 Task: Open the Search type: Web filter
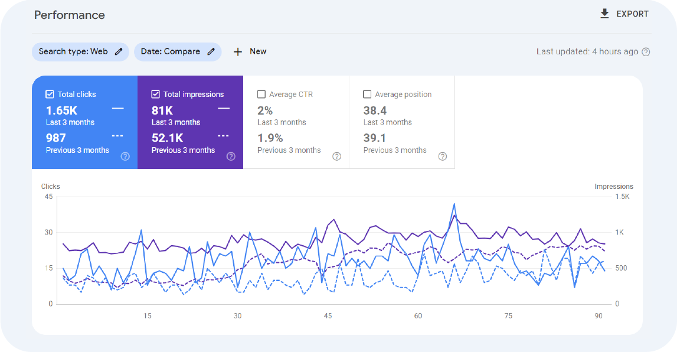(73, 51)
